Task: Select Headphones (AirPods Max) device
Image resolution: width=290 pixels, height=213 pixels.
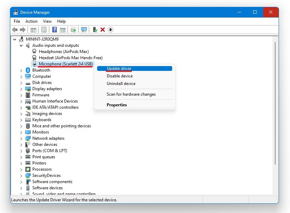Action: [64, 52]
